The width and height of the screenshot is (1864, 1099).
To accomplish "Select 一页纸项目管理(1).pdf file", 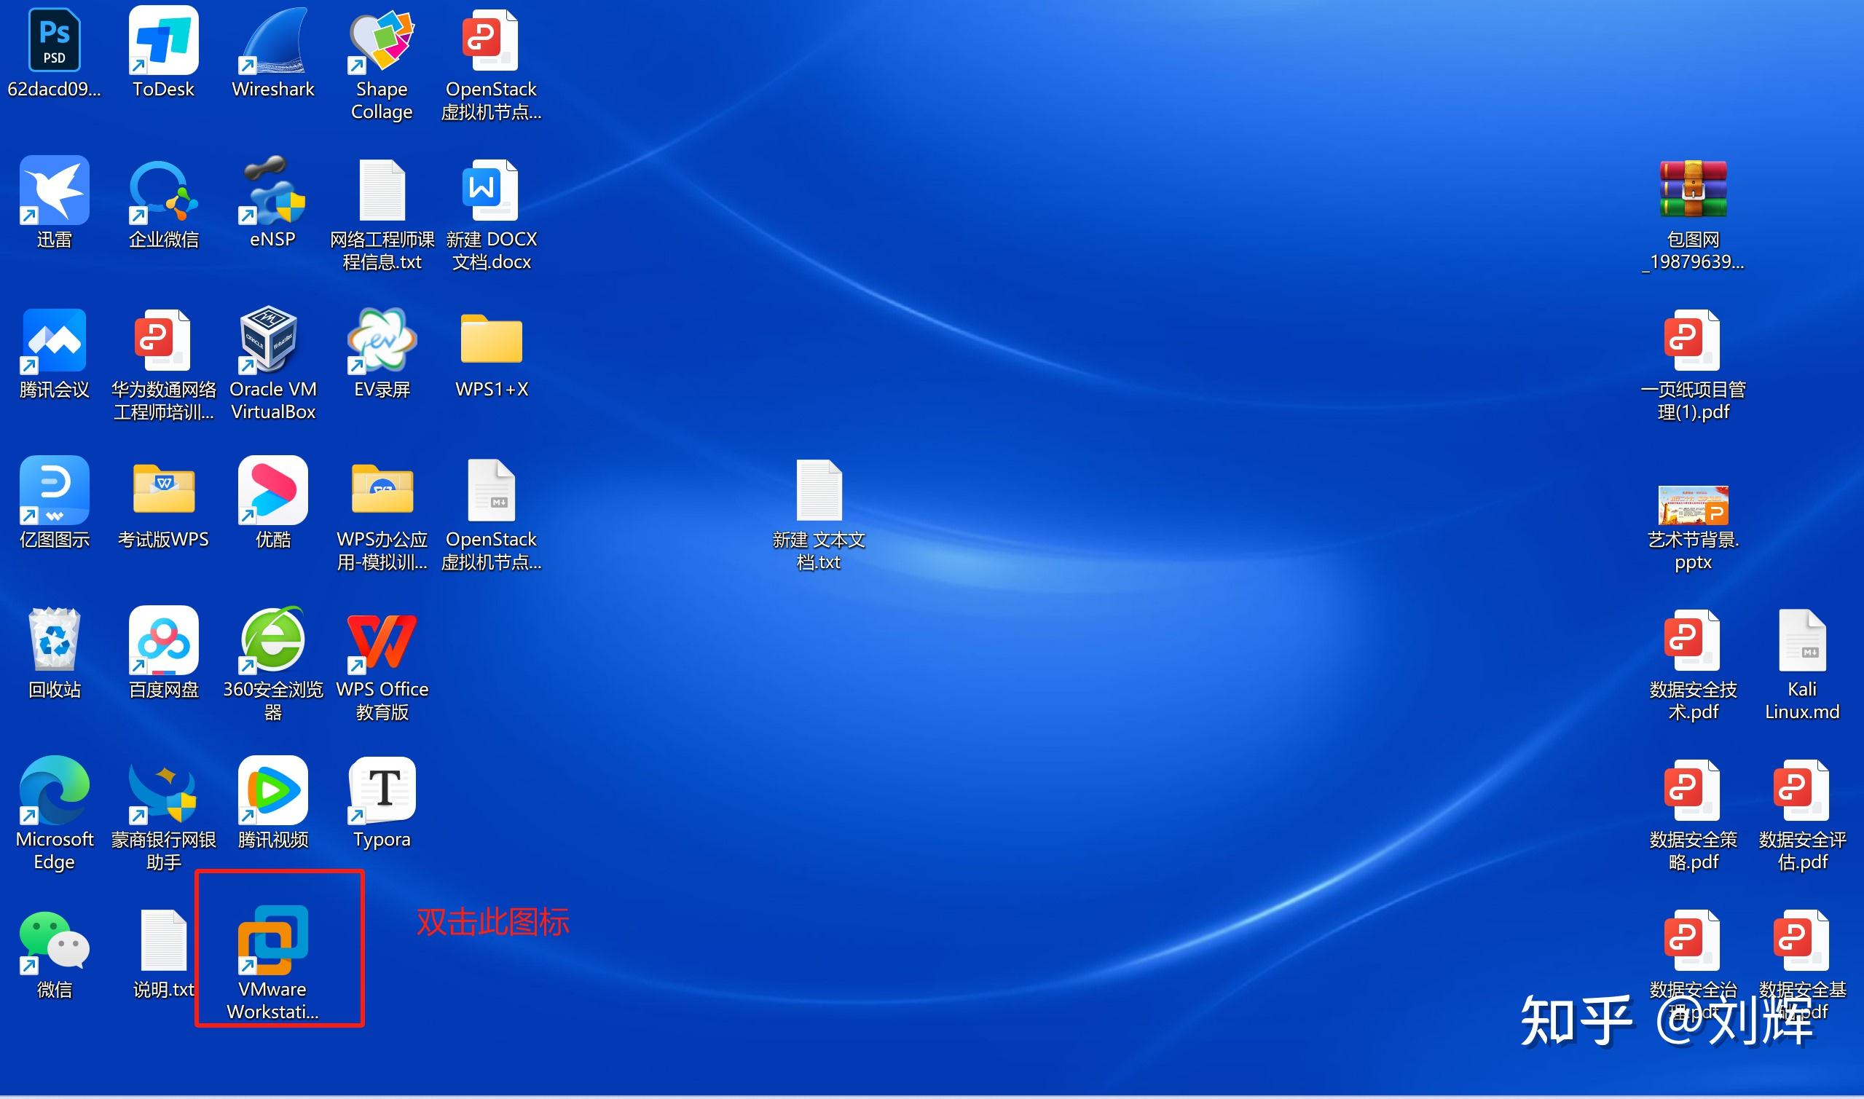I will [1692, 341].
